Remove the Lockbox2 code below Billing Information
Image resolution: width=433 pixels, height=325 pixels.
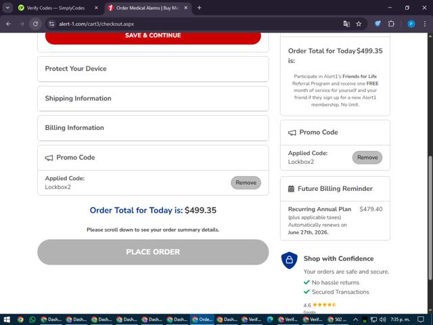(x=246, y=183)
